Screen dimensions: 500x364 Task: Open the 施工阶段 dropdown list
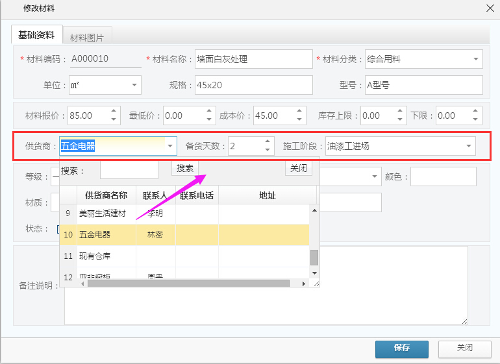468,147
